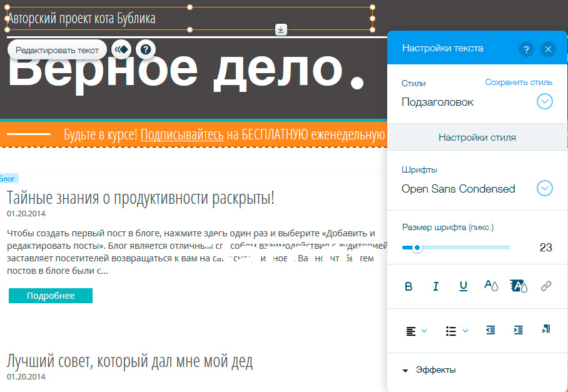Pick the text highlight color icon
Image resolution: width=568 pixels, height=392 pixels.
519,286
